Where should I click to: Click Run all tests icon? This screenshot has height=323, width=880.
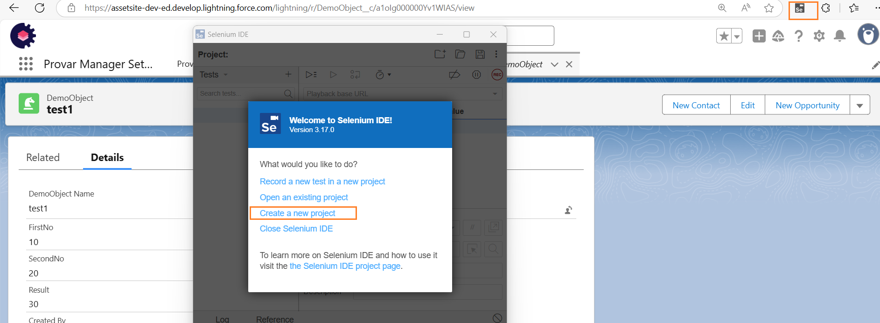311,75
